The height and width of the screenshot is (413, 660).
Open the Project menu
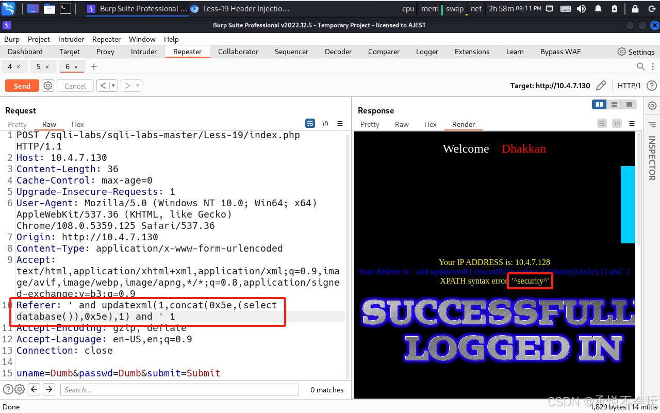pyautogui.click(x=39, y=39)
